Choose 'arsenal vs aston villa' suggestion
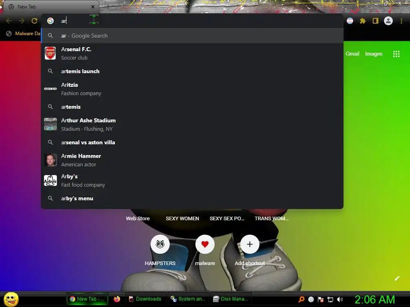The image size is (410, 307). [x=192, y=143]
